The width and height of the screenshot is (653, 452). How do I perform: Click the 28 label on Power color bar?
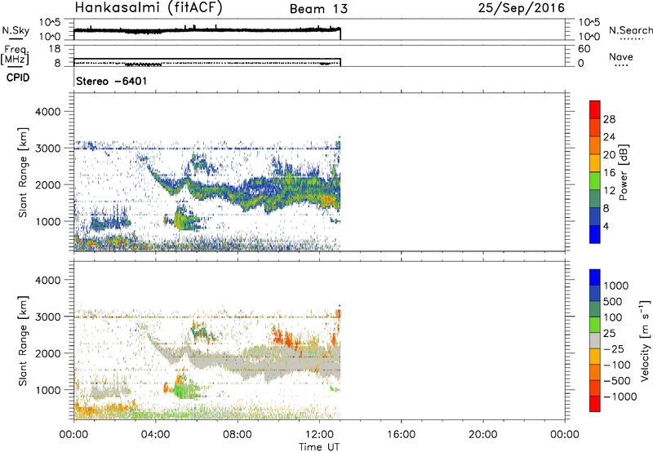(x=609, y=119)
